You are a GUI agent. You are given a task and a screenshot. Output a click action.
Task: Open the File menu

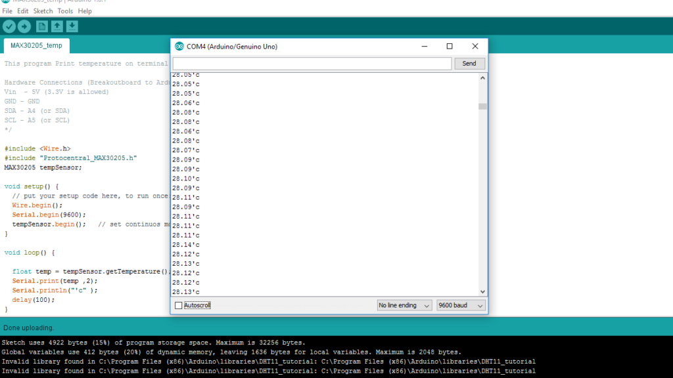(x=7, y=11)
